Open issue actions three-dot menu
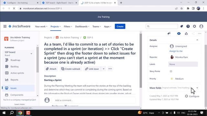207x116 pixels. click(x=200, y=34)
